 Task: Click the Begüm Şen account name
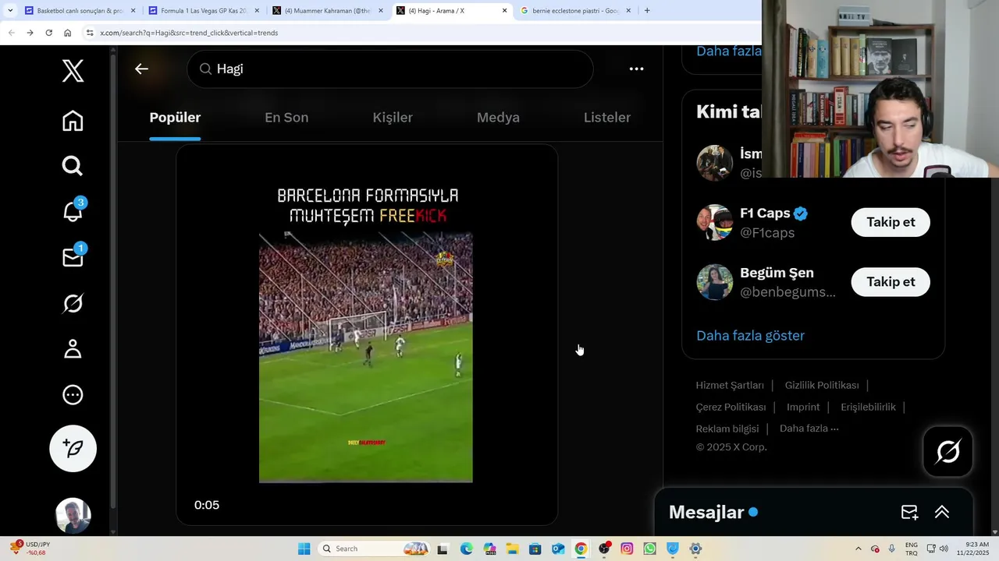pos(777,273)
